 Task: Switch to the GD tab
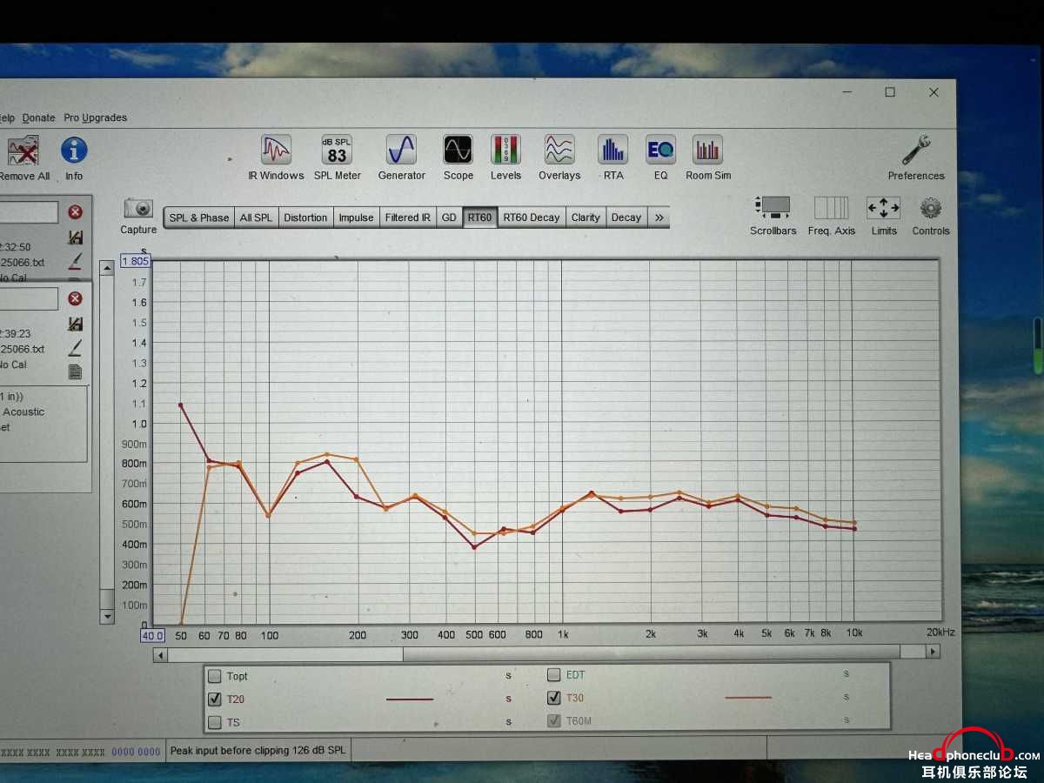[449, 217]
